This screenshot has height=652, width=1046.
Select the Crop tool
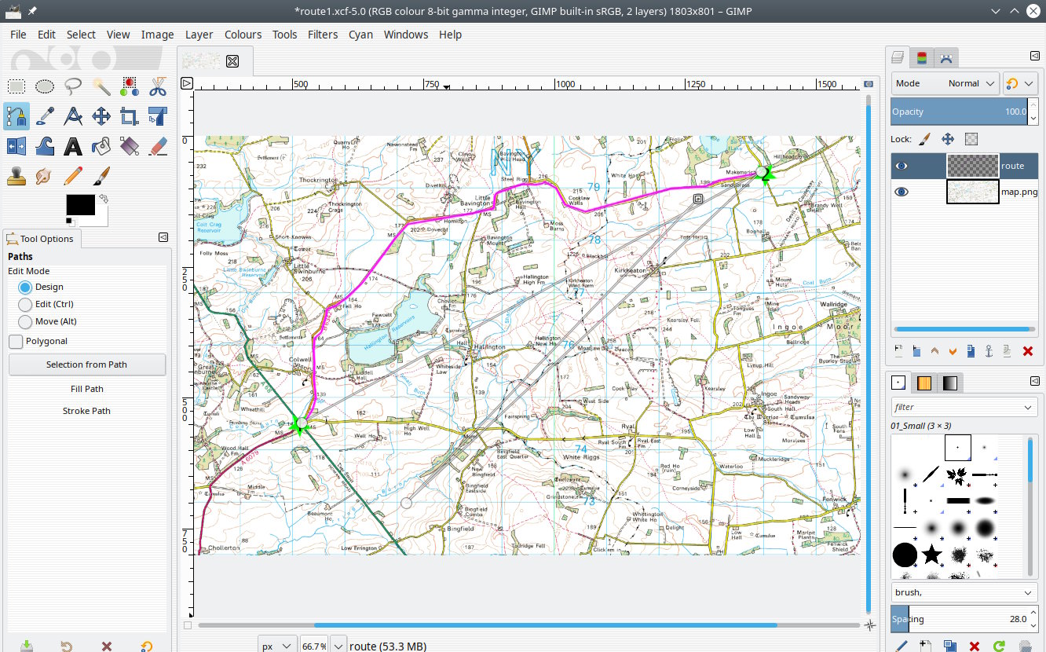coord(130,116)
